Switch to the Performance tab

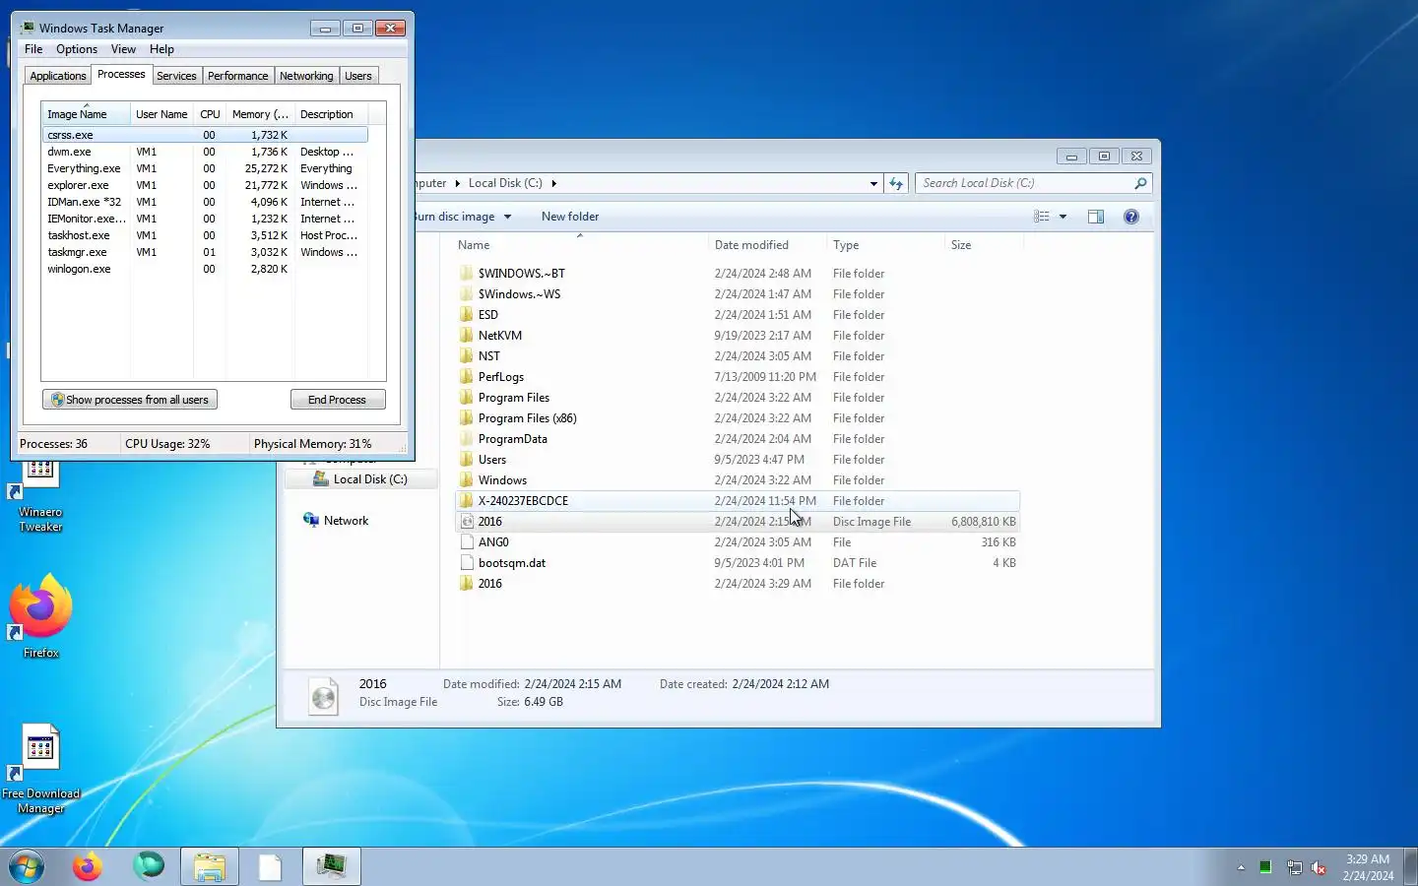237,76
